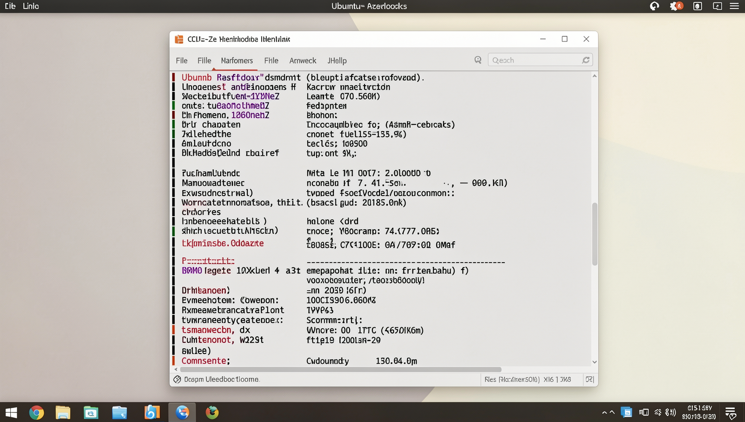
Task: Open the Arnweck menu
Action: pyautogui.click(x=303, y=61)
